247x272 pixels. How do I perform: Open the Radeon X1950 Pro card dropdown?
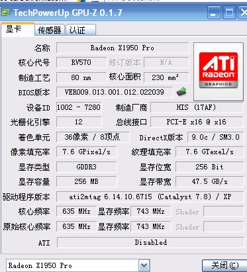144,265
